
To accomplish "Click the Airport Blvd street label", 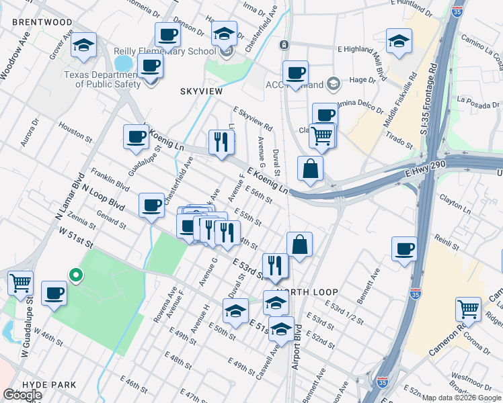I will click(x=297, y=347).
